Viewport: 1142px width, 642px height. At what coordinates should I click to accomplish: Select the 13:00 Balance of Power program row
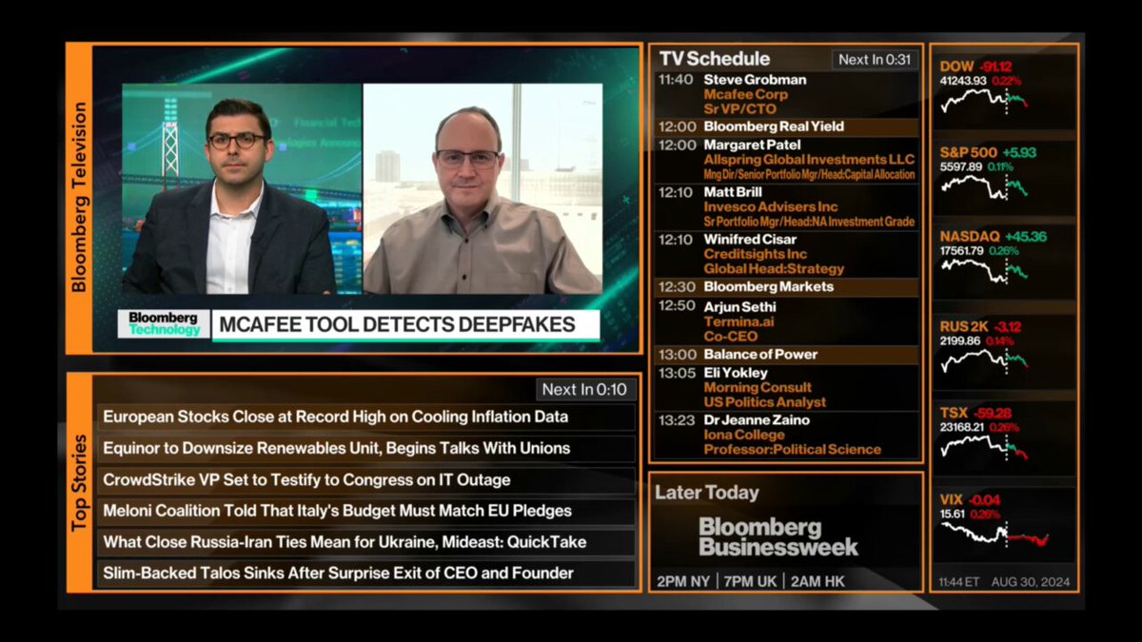coord(788,355)
